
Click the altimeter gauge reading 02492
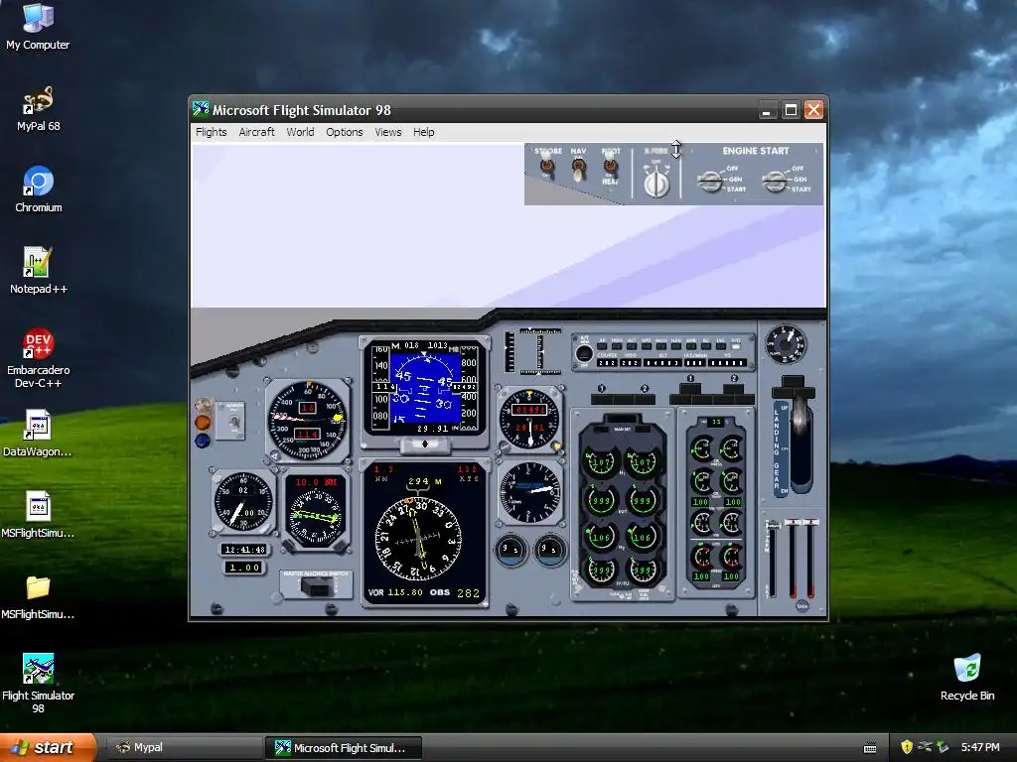click(529, 420)
